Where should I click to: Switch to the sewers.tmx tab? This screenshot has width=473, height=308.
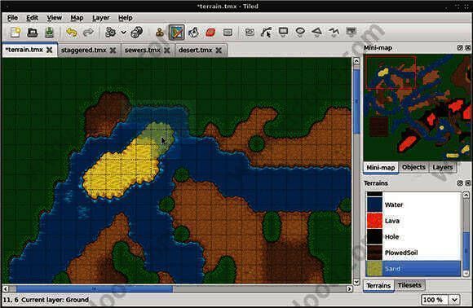(x=142, y=50)
